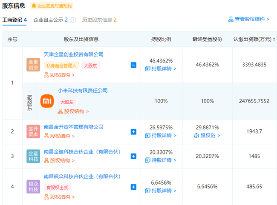Open 南昌金开资本管理有限公司 link
The height and width of the screenshot is (205, 277).
tap(73, 127)
